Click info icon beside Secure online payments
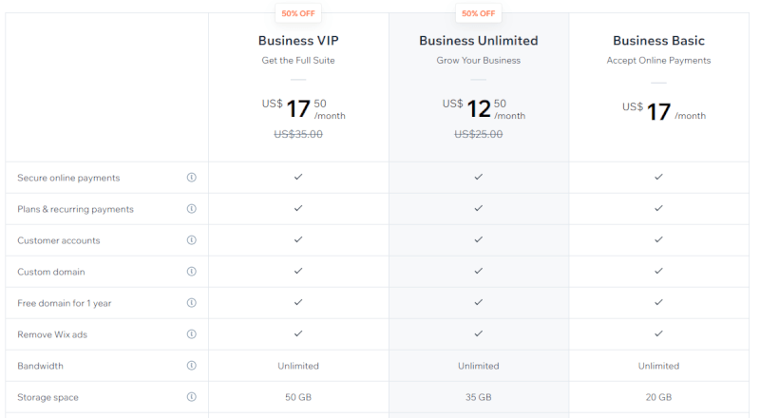The width and height of the screenshot is (760, 418). click(x=192, y=178)
